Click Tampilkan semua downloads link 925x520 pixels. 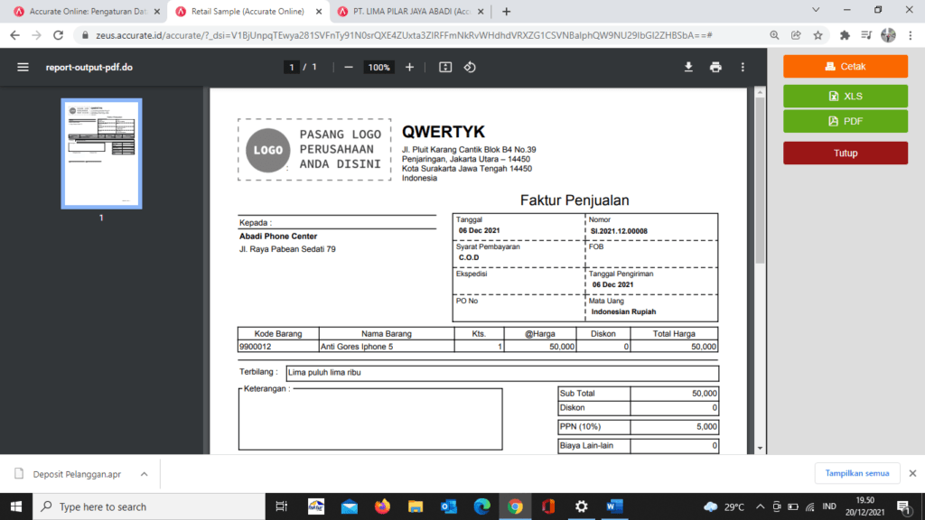(x=856, y=473)
